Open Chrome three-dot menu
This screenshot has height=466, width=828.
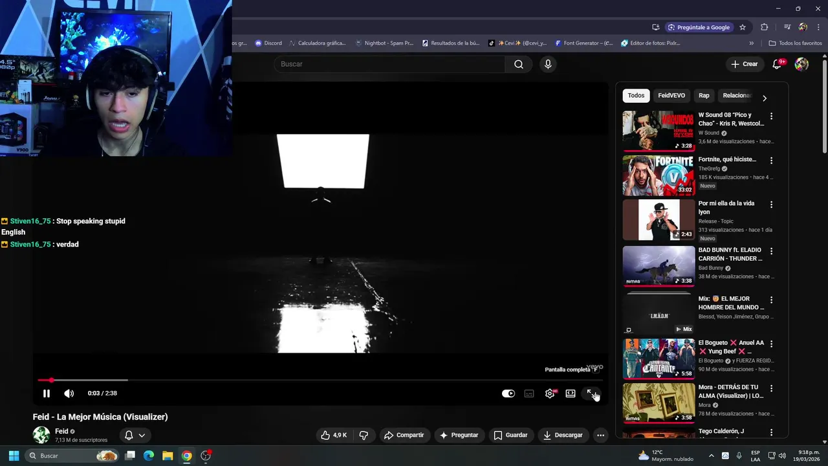[818, 27]
